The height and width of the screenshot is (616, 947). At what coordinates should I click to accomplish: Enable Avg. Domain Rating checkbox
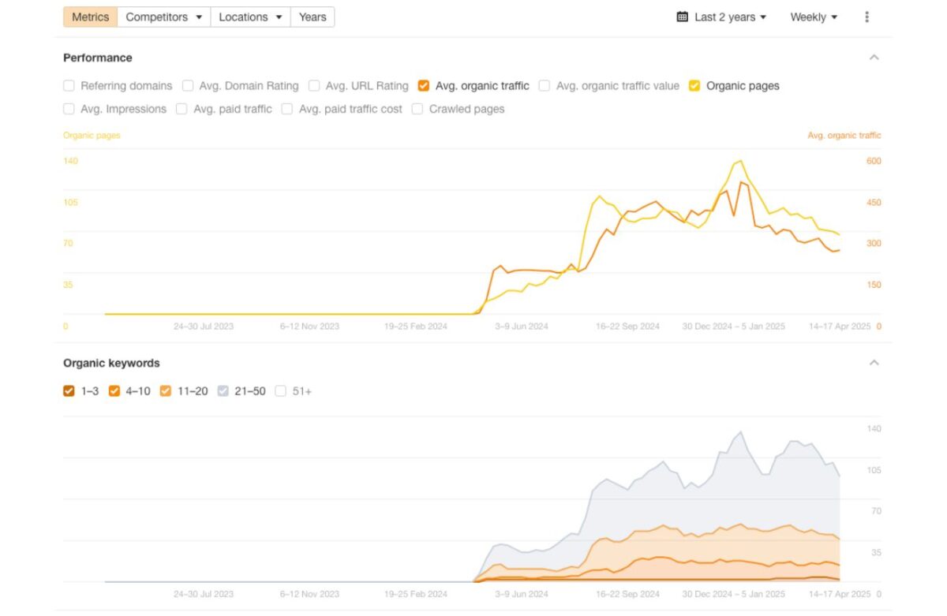[x=188, y=86]
